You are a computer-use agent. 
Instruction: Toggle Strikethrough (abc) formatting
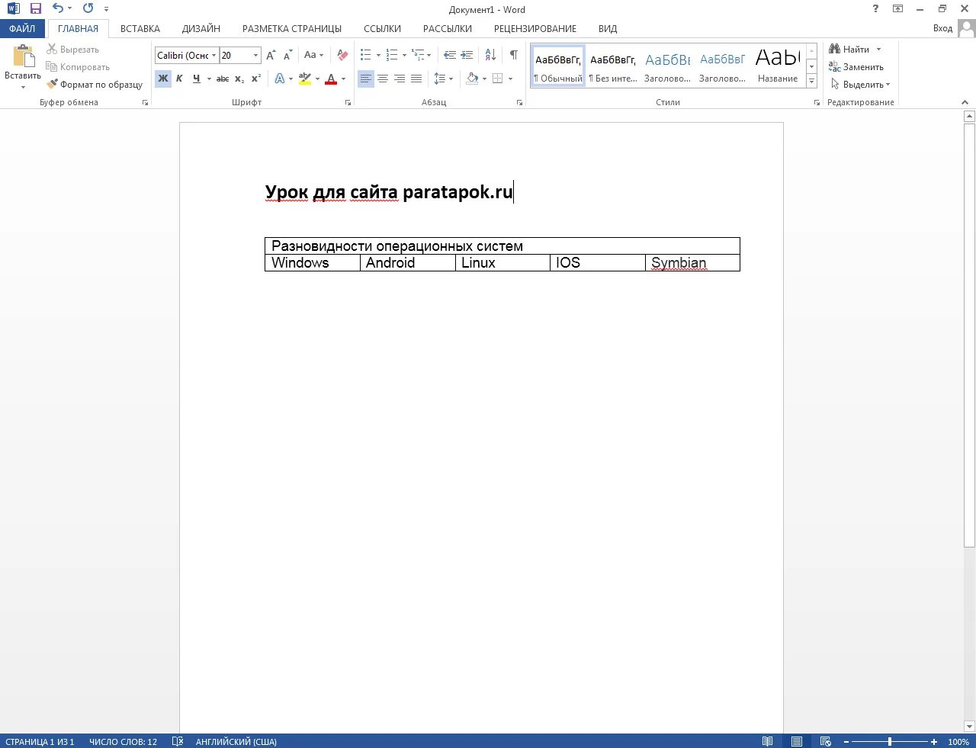tap(223, 79)
